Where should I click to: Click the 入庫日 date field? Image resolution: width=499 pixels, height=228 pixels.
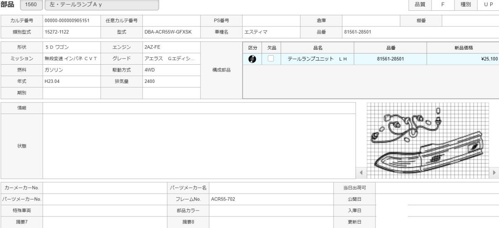[x=437, y=211]
